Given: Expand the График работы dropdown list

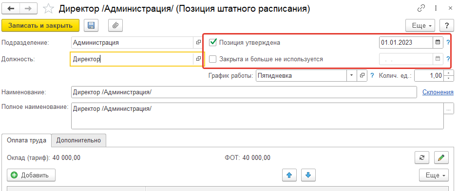Looking at the screenshot, I should [351, 75].
